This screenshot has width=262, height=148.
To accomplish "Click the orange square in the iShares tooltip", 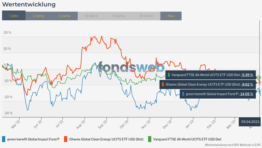I will click(163, 84).
